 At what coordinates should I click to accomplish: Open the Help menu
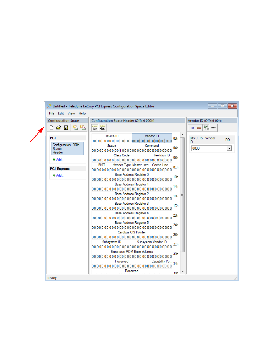82,113
